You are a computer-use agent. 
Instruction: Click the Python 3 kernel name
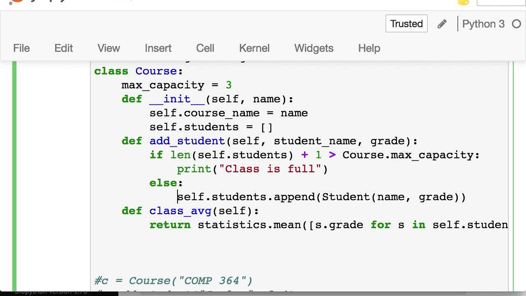click(483, 24)
